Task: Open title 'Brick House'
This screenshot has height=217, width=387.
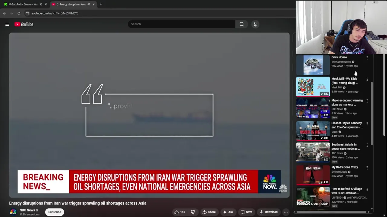Action: point(339,57)
